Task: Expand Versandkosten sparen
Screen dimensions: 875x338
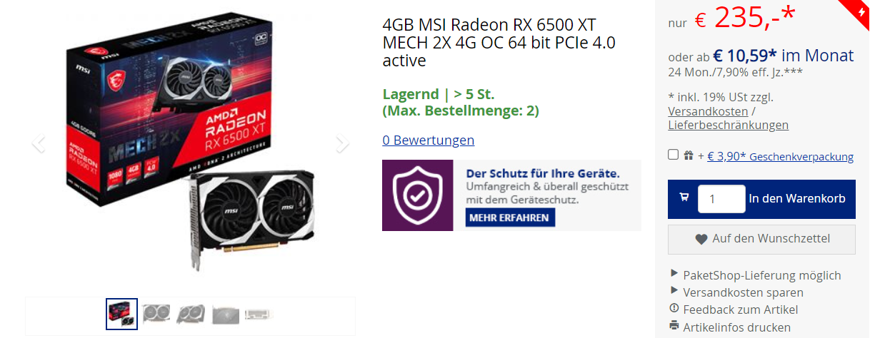Action: (x=737, y=292)
